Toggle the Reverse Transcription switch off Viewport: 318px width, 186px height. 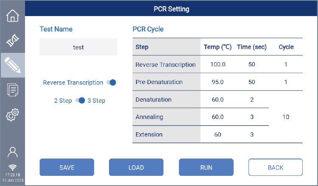tap(112, 82)
